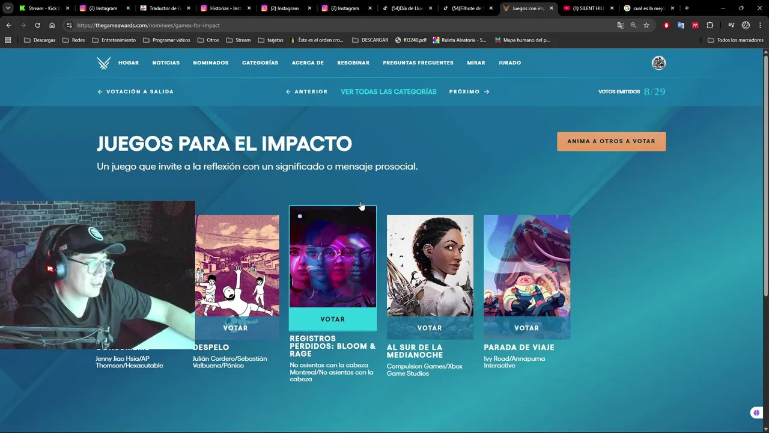Open HOGAR in the site navigation

tap(129, 63)
